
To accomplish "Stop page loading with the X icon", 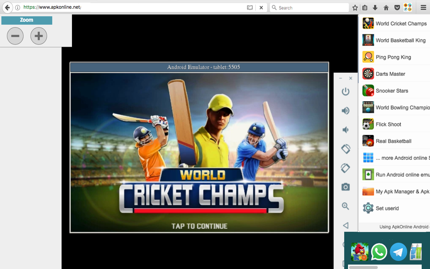I will pos(261,7).
